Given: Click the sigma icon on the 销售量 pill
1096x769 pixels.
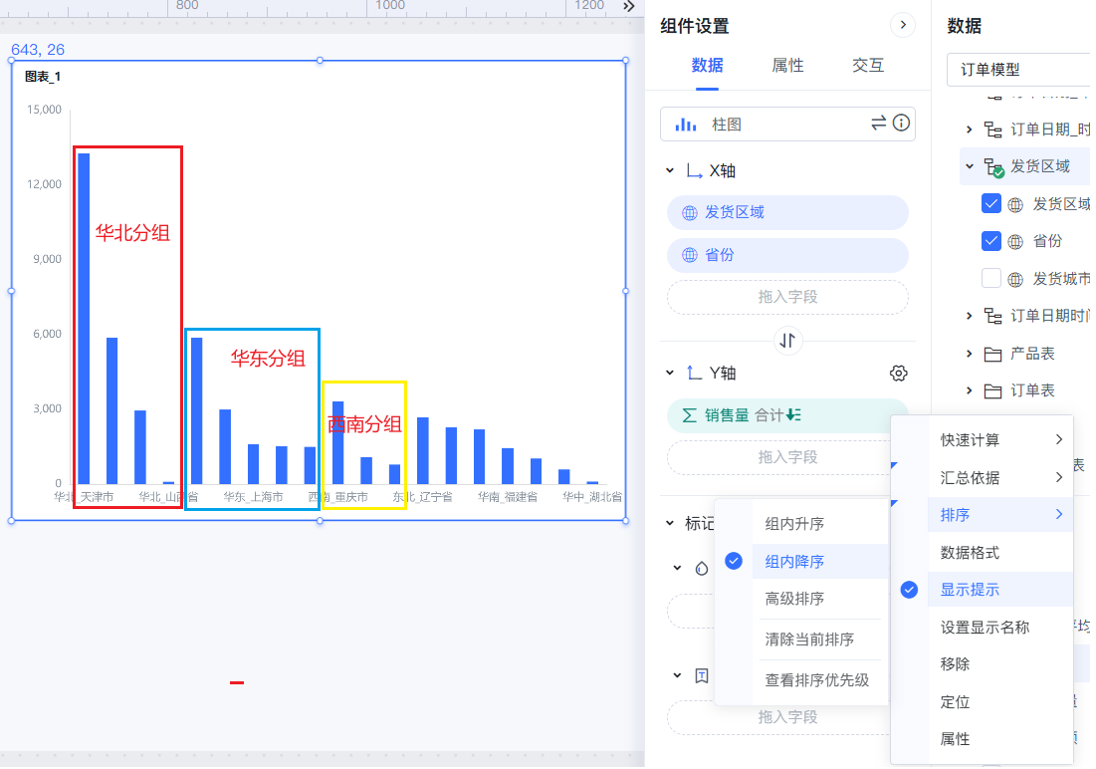Looking at the screenshot, I should (689, 415).
